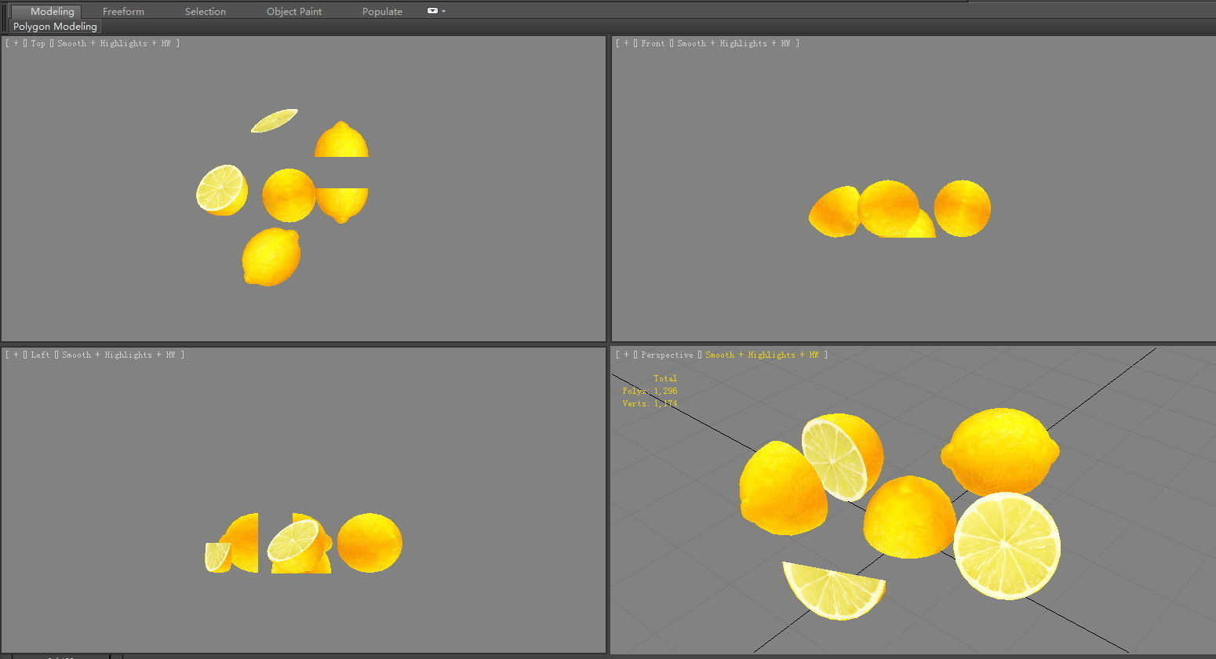Open the Left viewport [+] general menu
This screenshot has width=1216, height=659.
16,355
